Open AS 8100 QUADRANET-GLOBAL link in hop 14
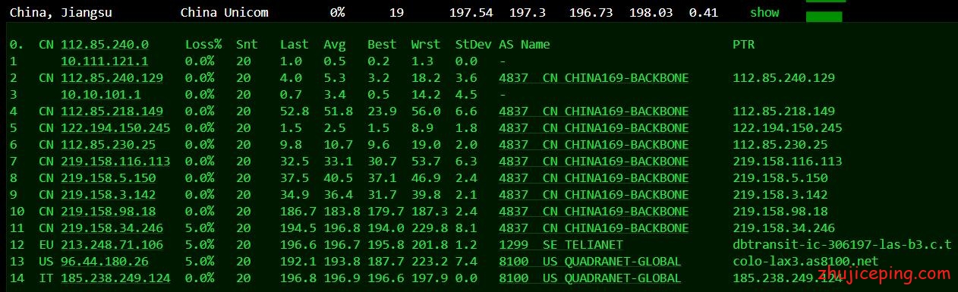 point(590,278)
